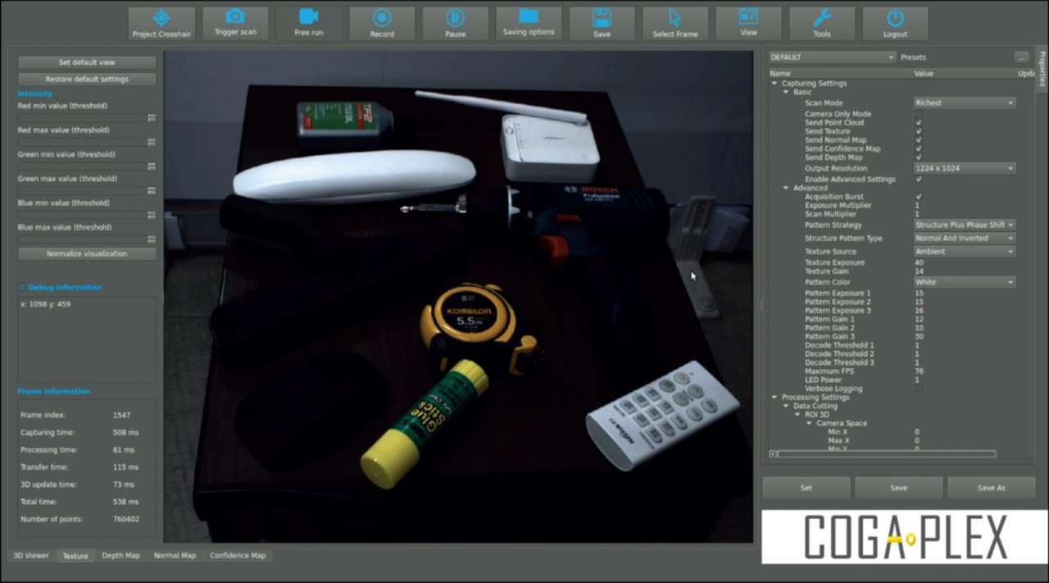Open the Output Resolution dropdown

tap(965, 168)
